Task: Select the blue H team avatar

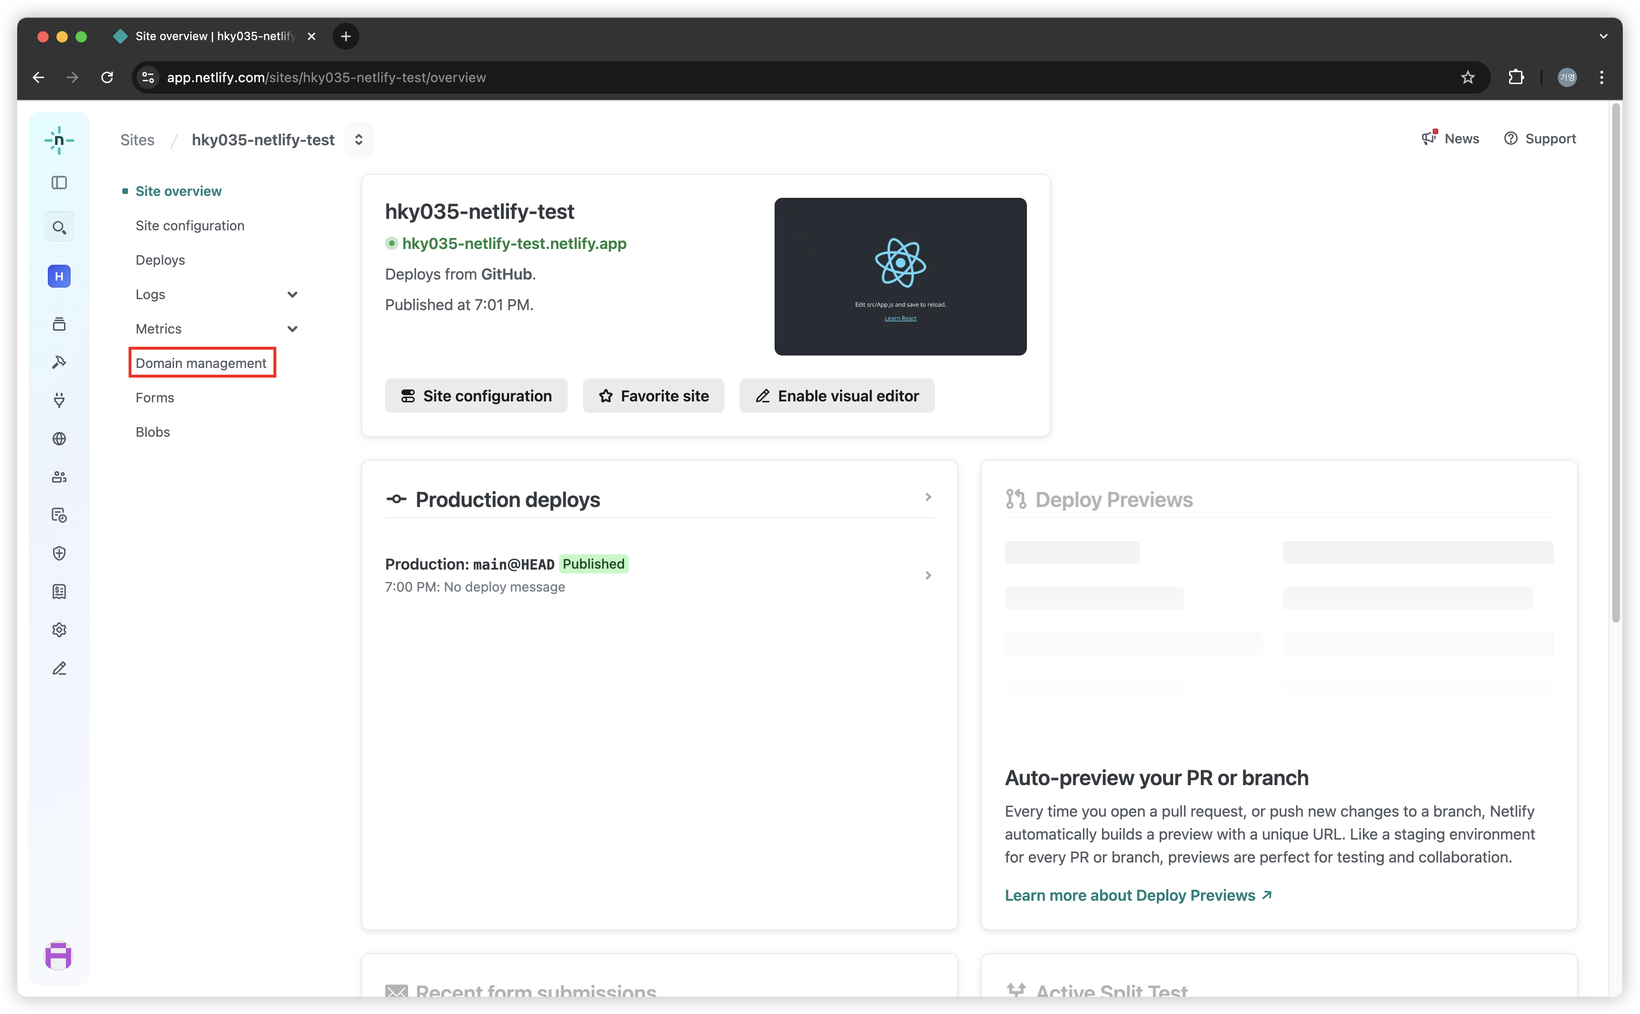Action: coord(59,276)
